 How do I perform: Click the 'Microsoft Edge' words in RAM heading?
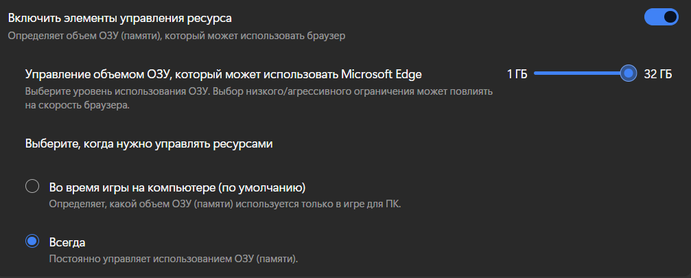[381, 73]
